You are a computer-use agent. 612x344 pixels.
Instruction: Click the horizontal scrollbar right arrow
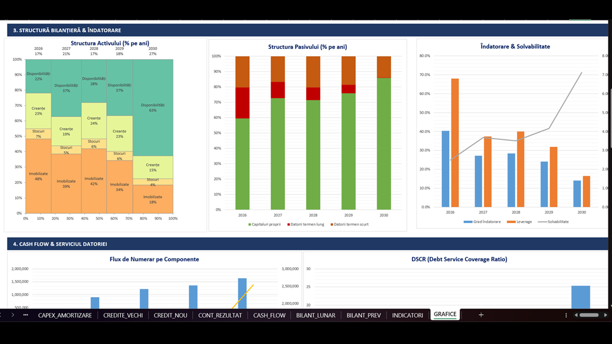point(606,315)
